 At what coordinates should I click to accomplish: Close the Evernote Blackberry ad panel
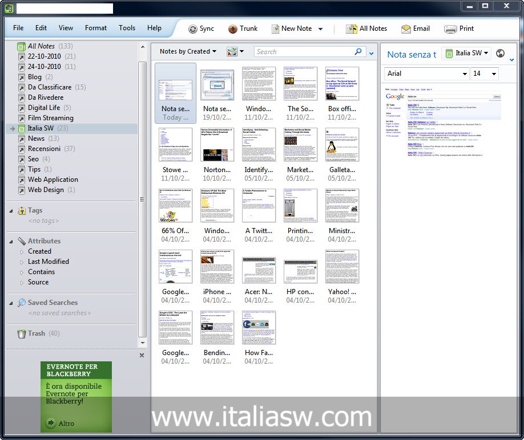pyautogui.click(x=142, y=355)
